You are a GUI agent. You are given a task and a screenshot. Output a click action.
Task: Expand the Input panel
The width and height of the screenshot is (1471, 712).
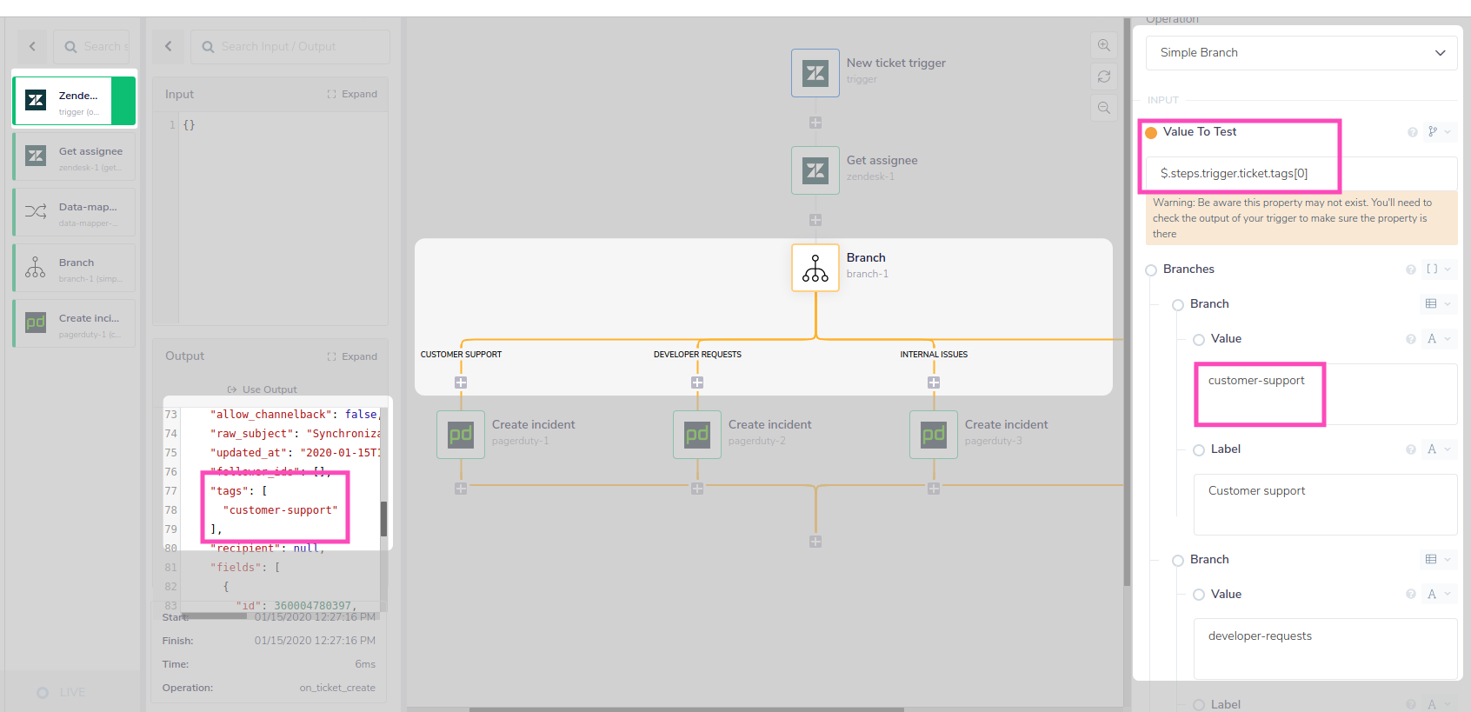(x=352, y=94)
